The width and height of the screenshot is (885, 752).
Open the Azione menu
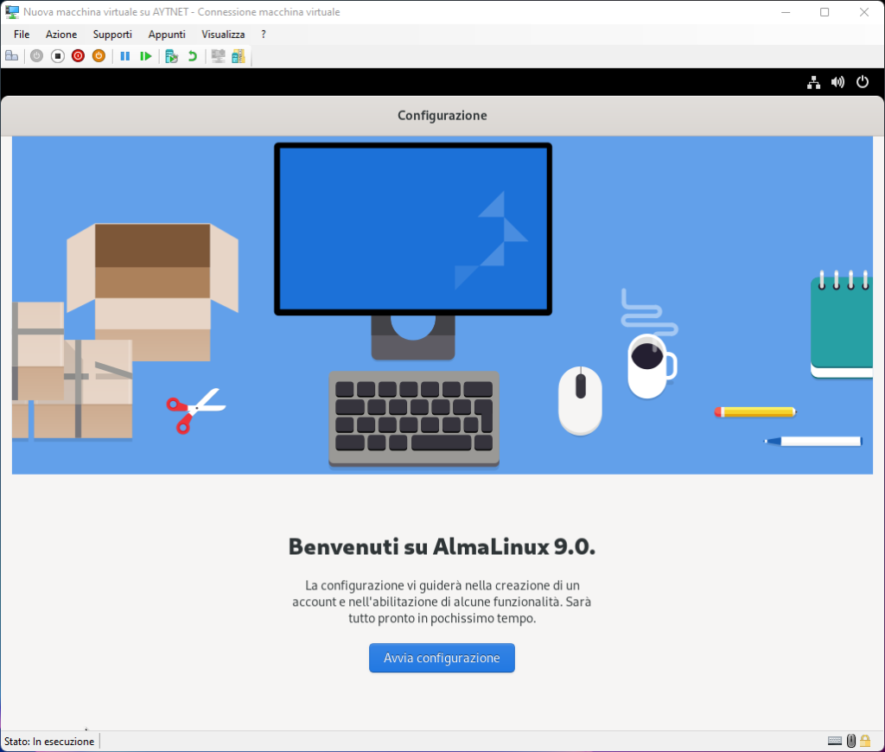point(61,35)
